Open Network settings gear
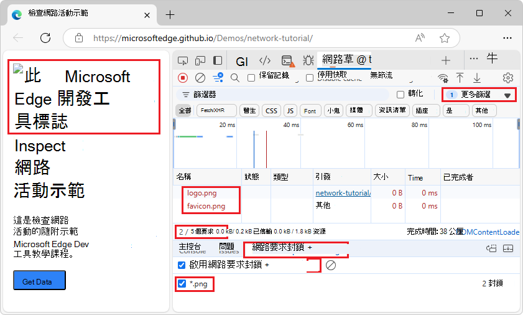The height and width of the screenshot is (315, 523). [x=508, y=78]
